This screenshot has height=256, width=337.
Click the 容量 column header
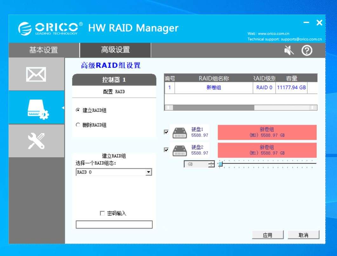point(292,79)
